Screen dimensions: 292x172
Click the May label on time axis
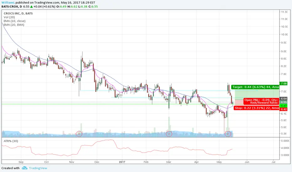tap(219, 162)
